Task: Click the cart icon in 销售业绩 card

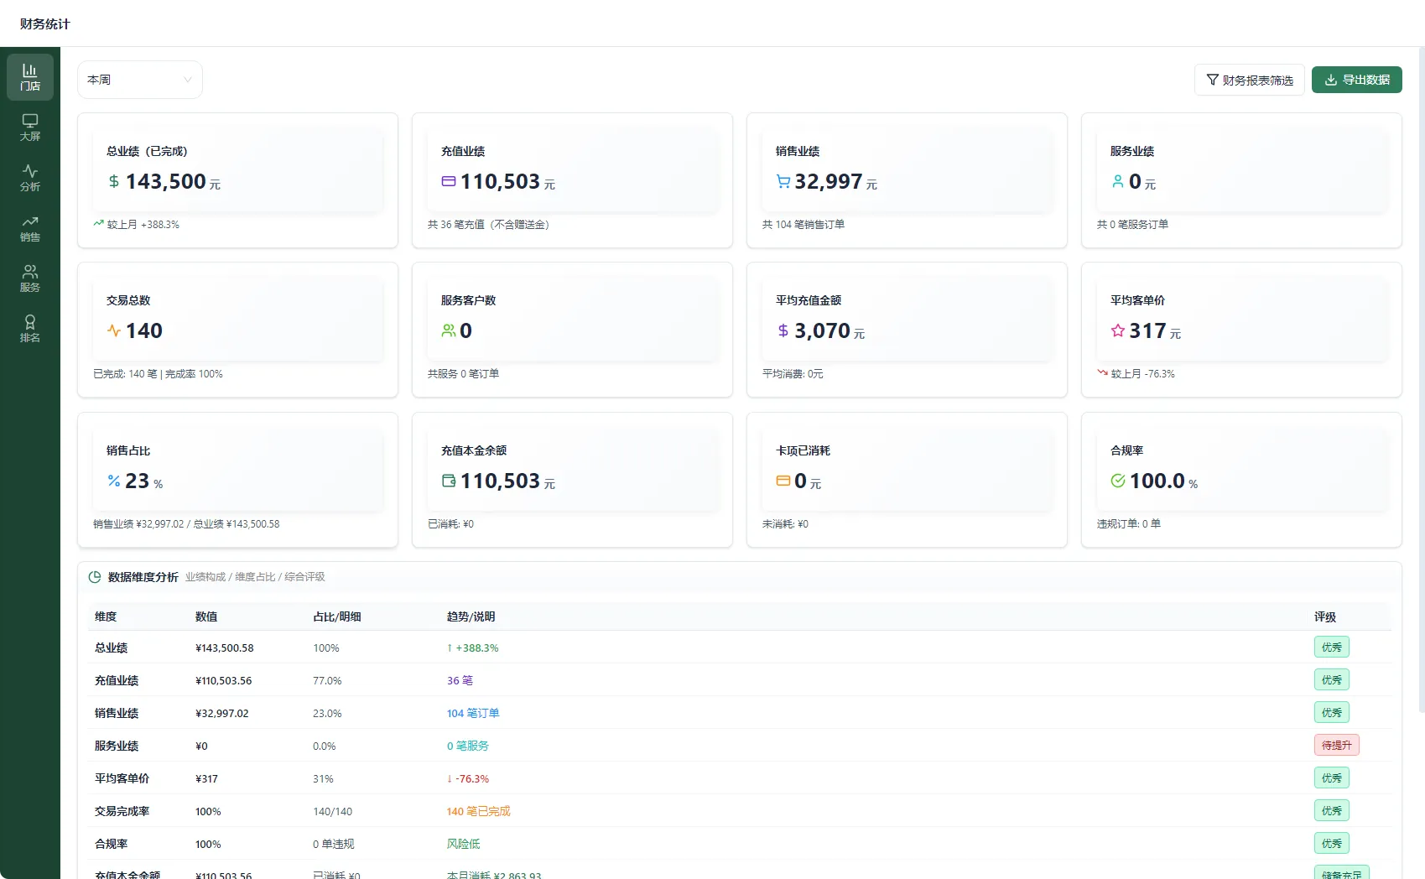Action: [783, 181]
